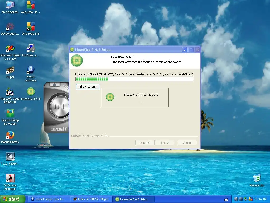Viewport: 270px width, 203px height.
Task: Click the avast! logo on the player
Action: 58,129
